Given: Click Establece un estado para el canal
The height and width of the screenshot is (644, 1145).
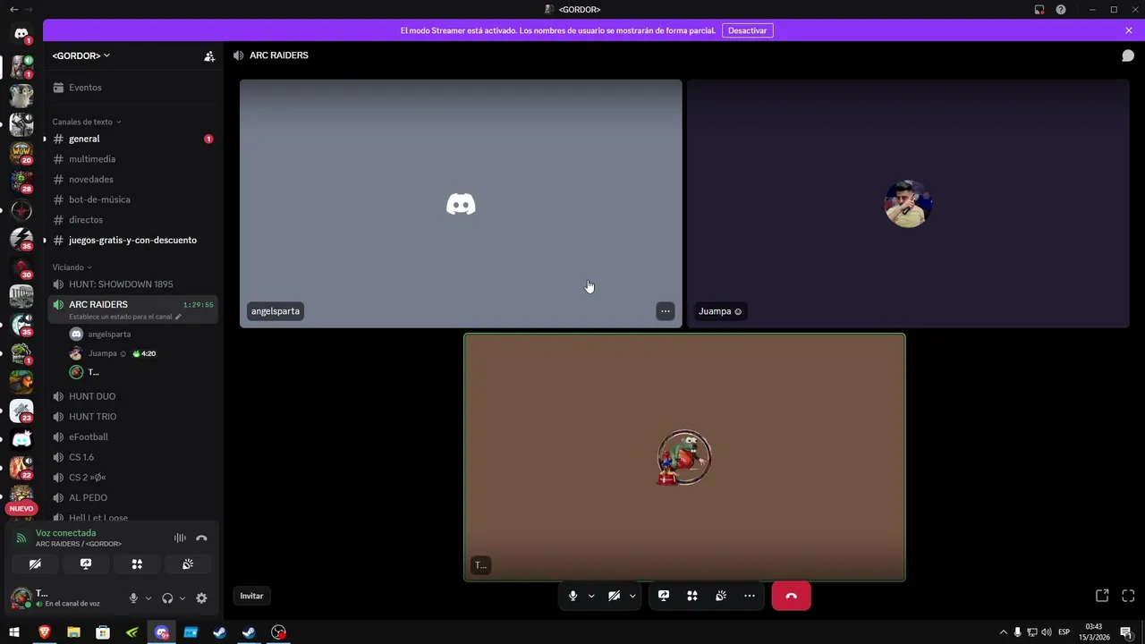Looking at the screenshot, I should [124, 317].
